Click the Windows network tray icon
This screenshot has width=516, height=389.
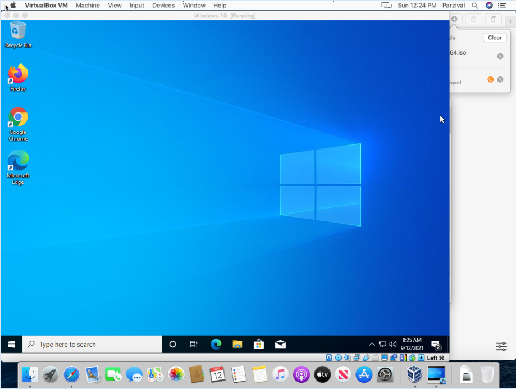[382, 344]
